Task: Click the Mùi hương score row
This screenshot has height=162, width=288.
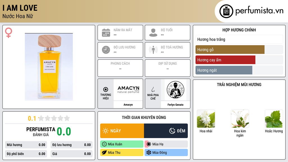Action: tap(26, 145)
